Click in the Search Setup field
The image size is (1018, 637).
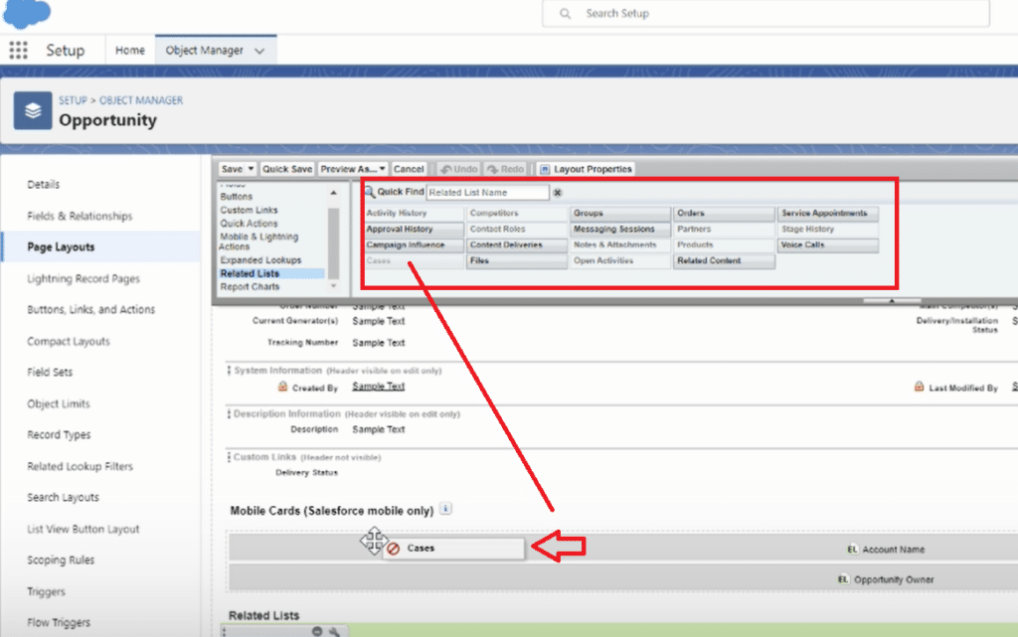(766, 14)
